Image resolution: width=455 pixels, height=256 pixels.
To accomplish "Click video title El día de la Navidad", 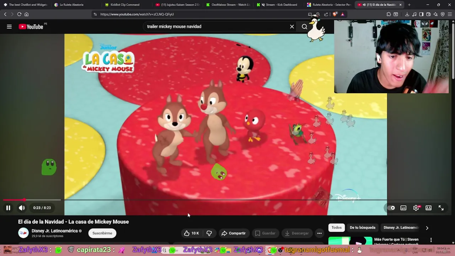I will click(x=74, y=222).
